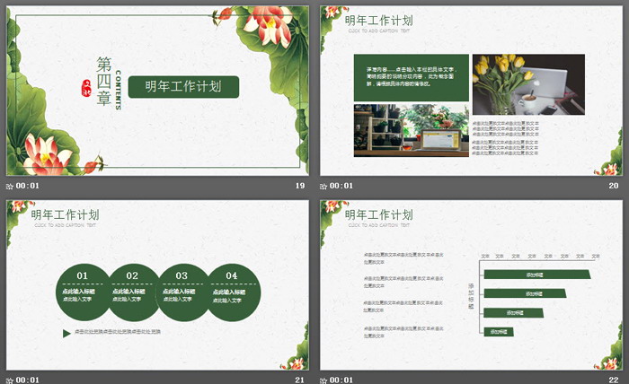The height and width of the screenshot is (384, 629).
Task: Click the red seal stamp on slide 19
Action: 86,88
